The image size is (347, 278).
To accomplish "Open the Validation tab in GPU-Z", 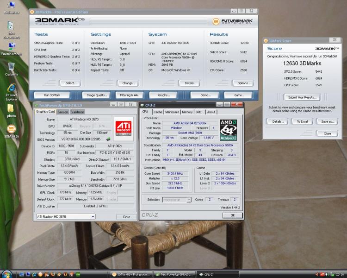I will point(77,112).
